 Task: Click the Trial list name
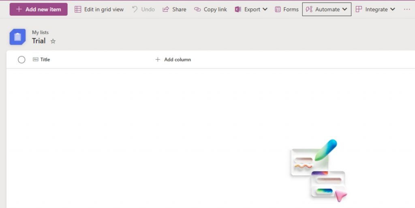(x=39, y=41)
